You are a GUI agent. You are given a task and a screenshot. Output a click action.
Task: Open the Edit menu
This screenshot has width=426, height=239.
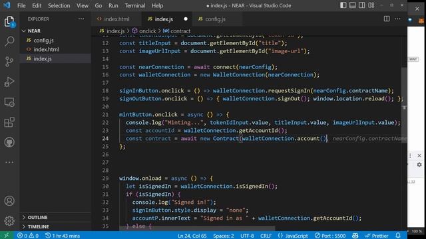click(37, 5)
